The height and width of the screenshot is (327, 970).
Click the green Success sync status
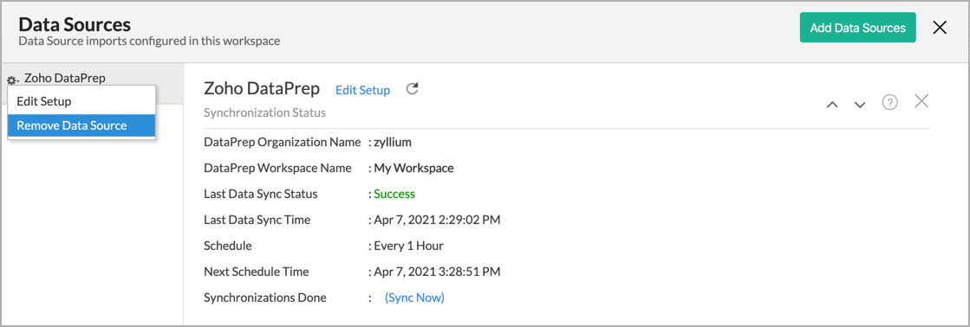pos(394,194)
